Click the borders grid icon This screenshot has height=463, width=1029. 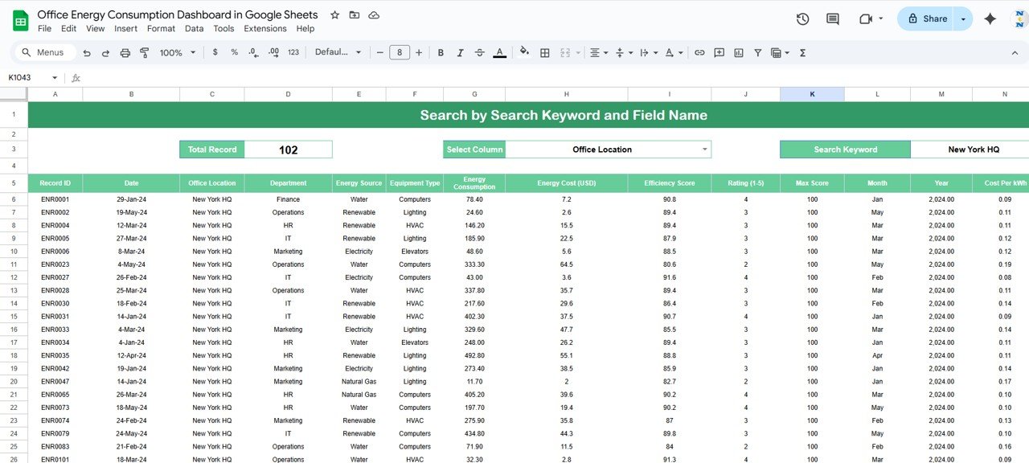point(545,52)
